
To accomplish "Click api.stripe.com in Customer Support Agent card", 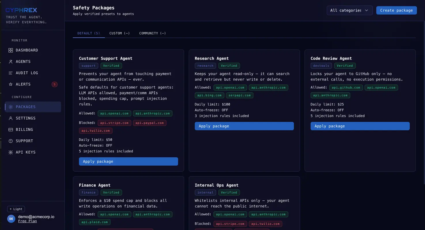I will coord(114,123).
